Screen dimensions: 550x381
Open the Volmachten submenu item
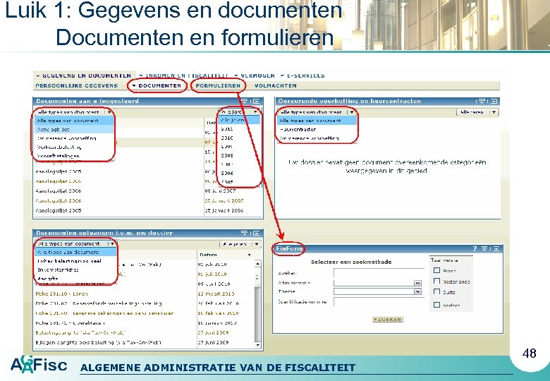coord(275,85)
